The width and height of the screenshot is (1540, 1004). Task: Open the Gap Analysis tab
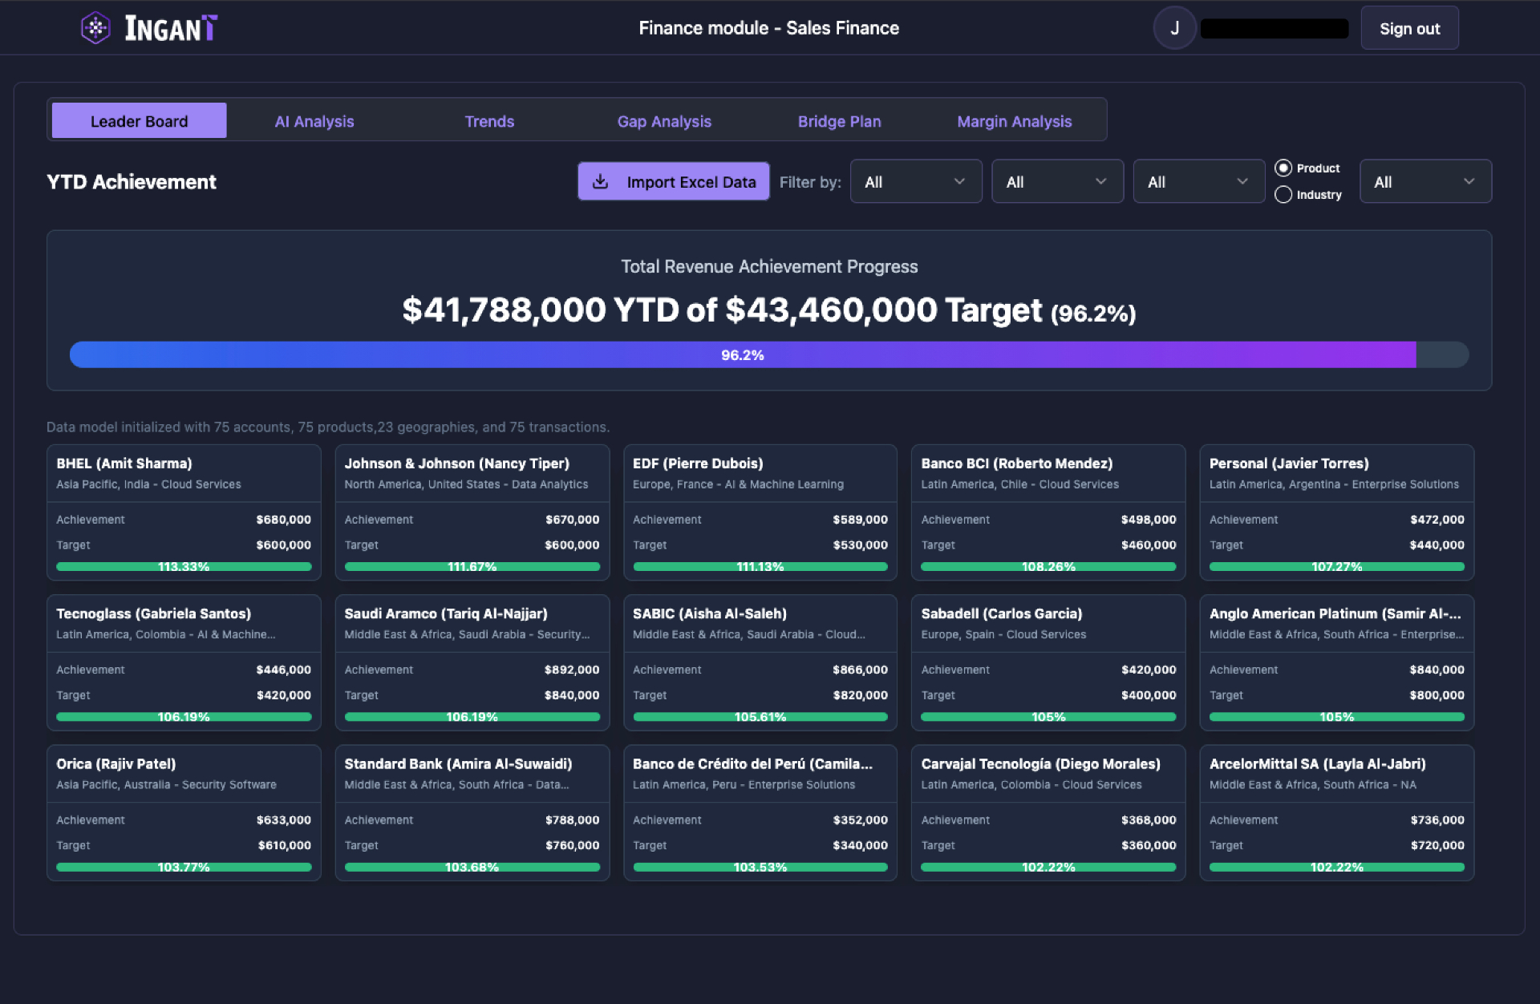pyautogui.click(x=664, y=121)
